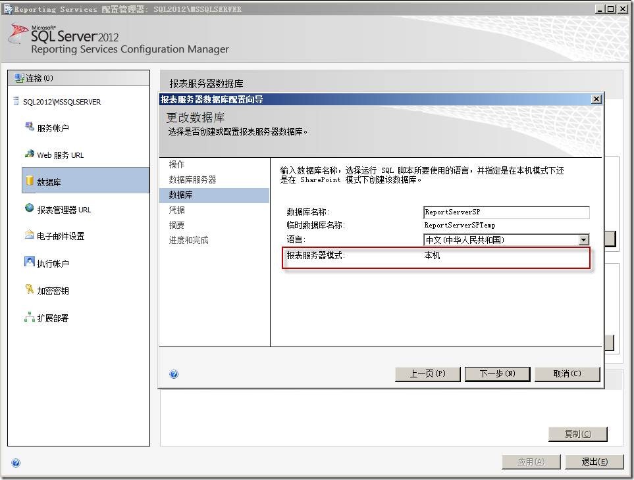Click the 退出(E) button
Screen dimensions: 634x480
point(594,462)
